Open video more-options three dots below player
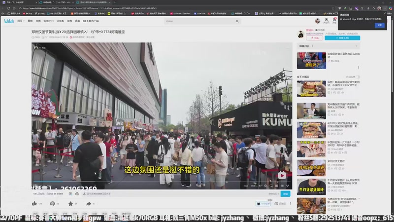 [290, 204]
